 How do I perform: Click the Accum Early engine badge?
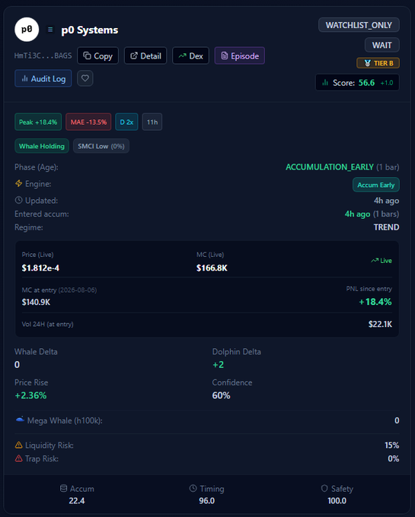tap(376, 185)
